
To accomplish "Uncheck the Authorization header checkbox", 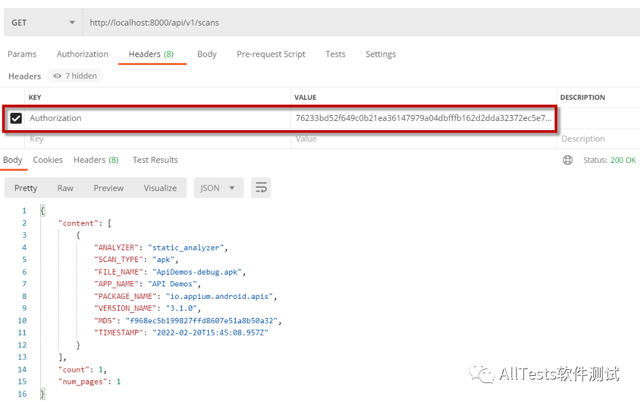I will 16,118.
